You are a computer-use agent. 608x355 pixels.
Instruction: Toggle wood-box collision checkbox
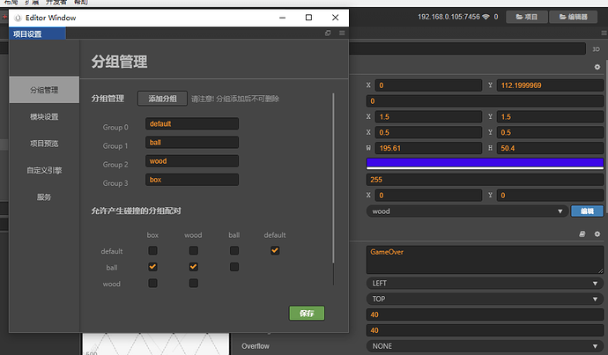152,284
